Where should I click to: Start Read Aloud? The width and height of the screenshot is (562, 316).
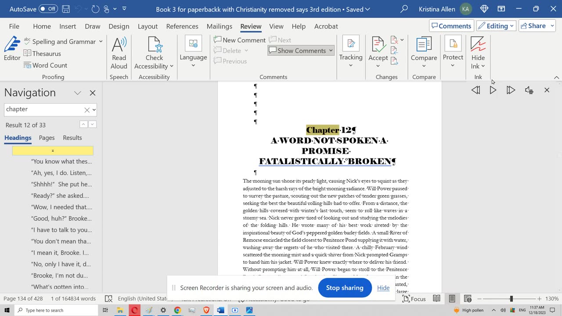coord(119,53)
